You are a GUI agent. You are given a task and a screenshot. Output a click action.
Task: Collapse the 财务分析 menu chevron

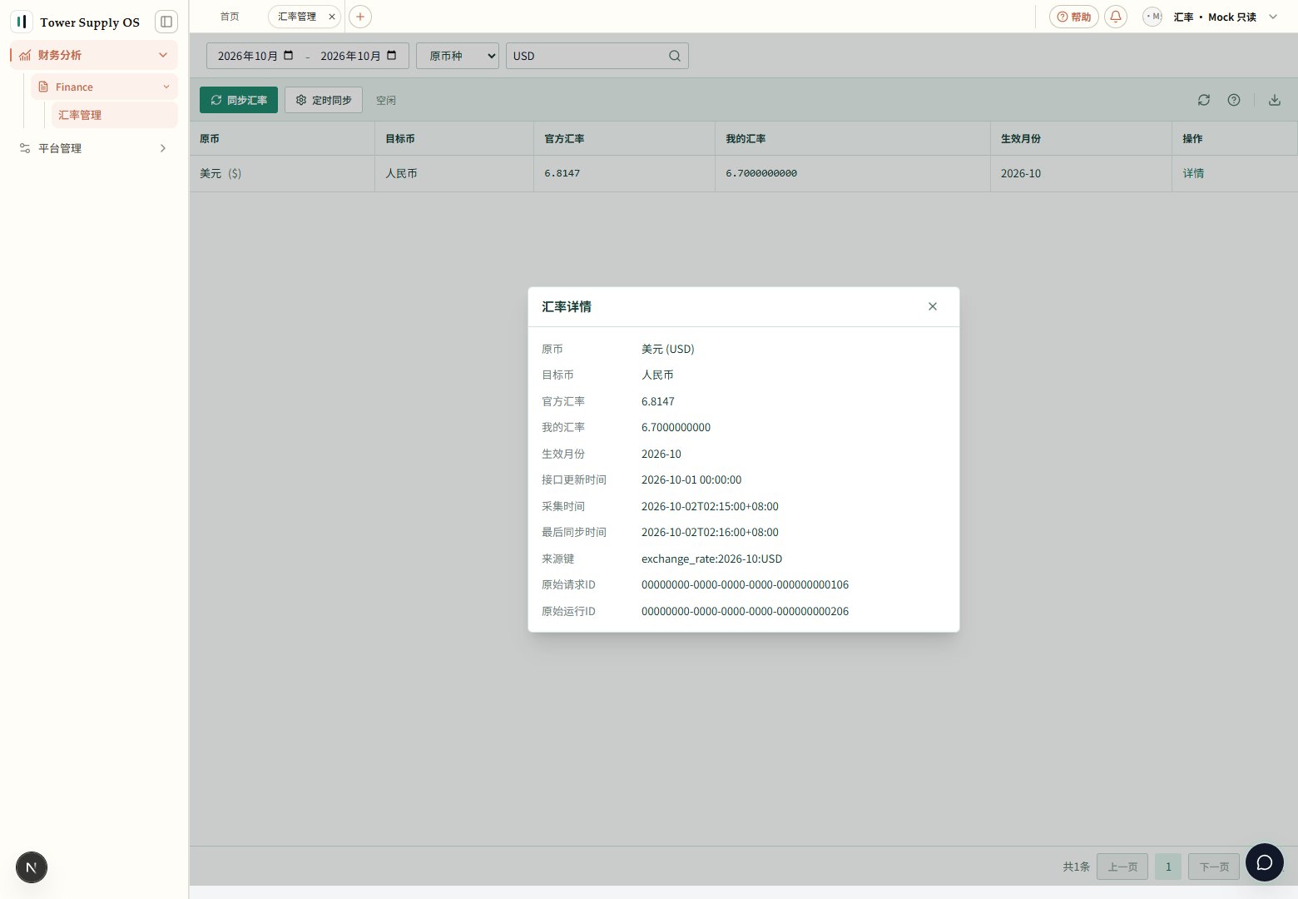163,55
